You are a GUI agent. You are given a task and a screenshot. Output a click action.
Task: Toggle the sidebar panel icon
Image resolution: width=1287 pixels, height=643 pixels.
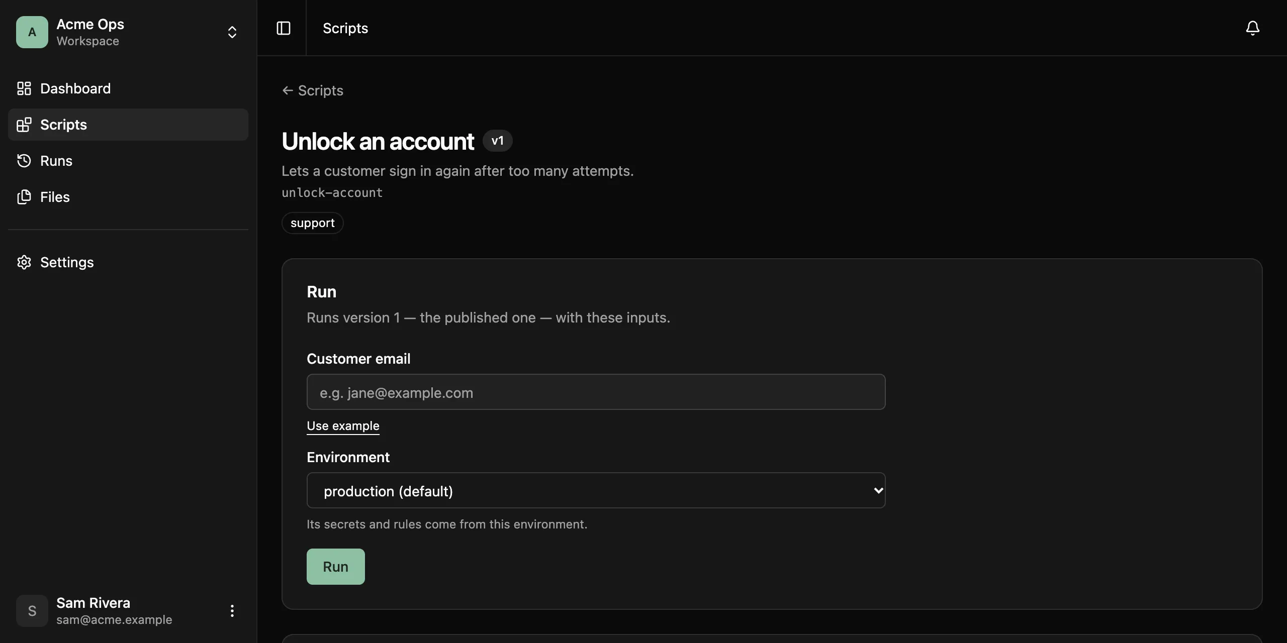click(284, 28)
